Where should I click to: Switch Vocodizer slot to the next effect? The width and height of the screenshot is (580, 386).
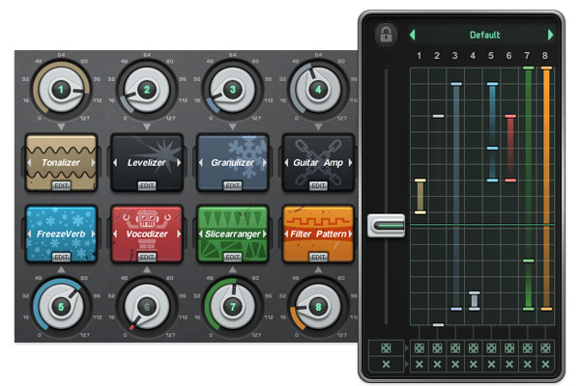click(179, 234)
